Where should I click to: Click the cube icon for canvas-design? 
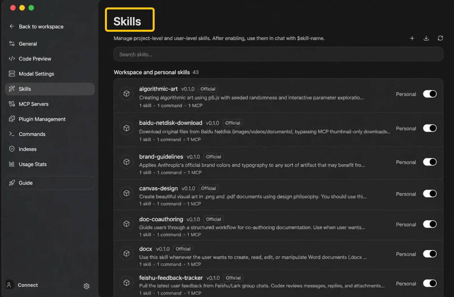(126, 193)
